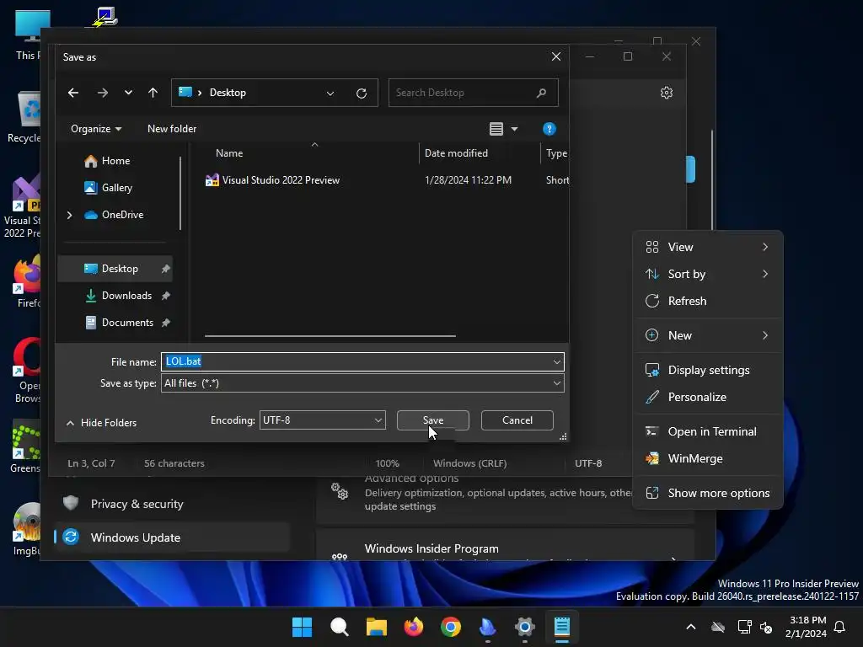The height and width of the screenshot is (647, 863).
Task: Open File Explorer from taskbar
Action: click(x=377, y=627)
